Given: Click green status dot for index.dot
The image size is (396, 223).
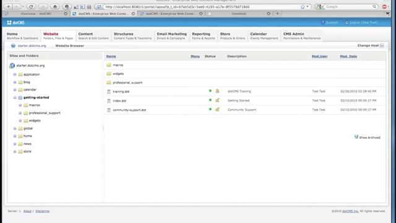Looking at the screenshot, I should click(210, 100).
